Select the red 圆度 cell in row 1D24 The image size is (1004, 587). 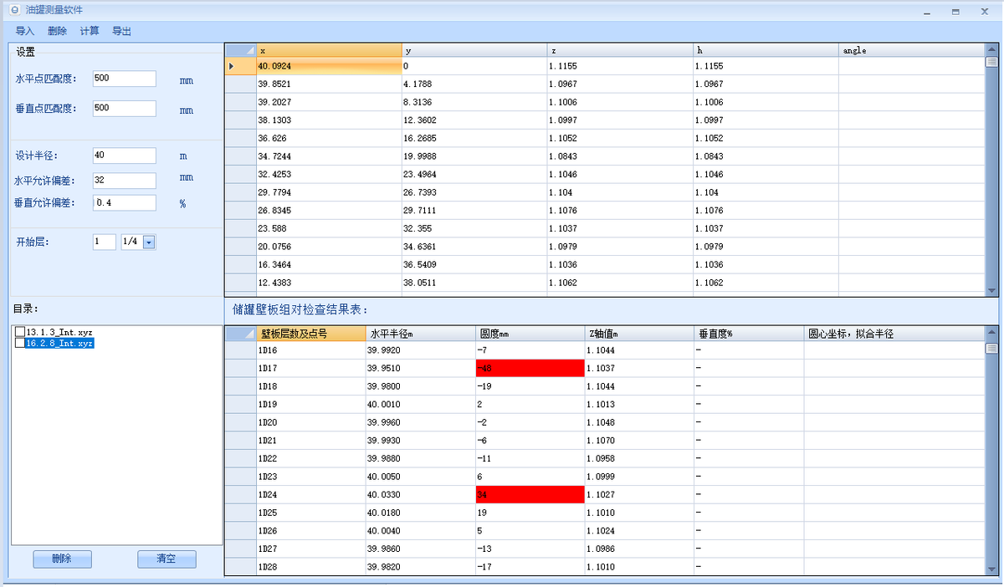[x=529, y=495]
